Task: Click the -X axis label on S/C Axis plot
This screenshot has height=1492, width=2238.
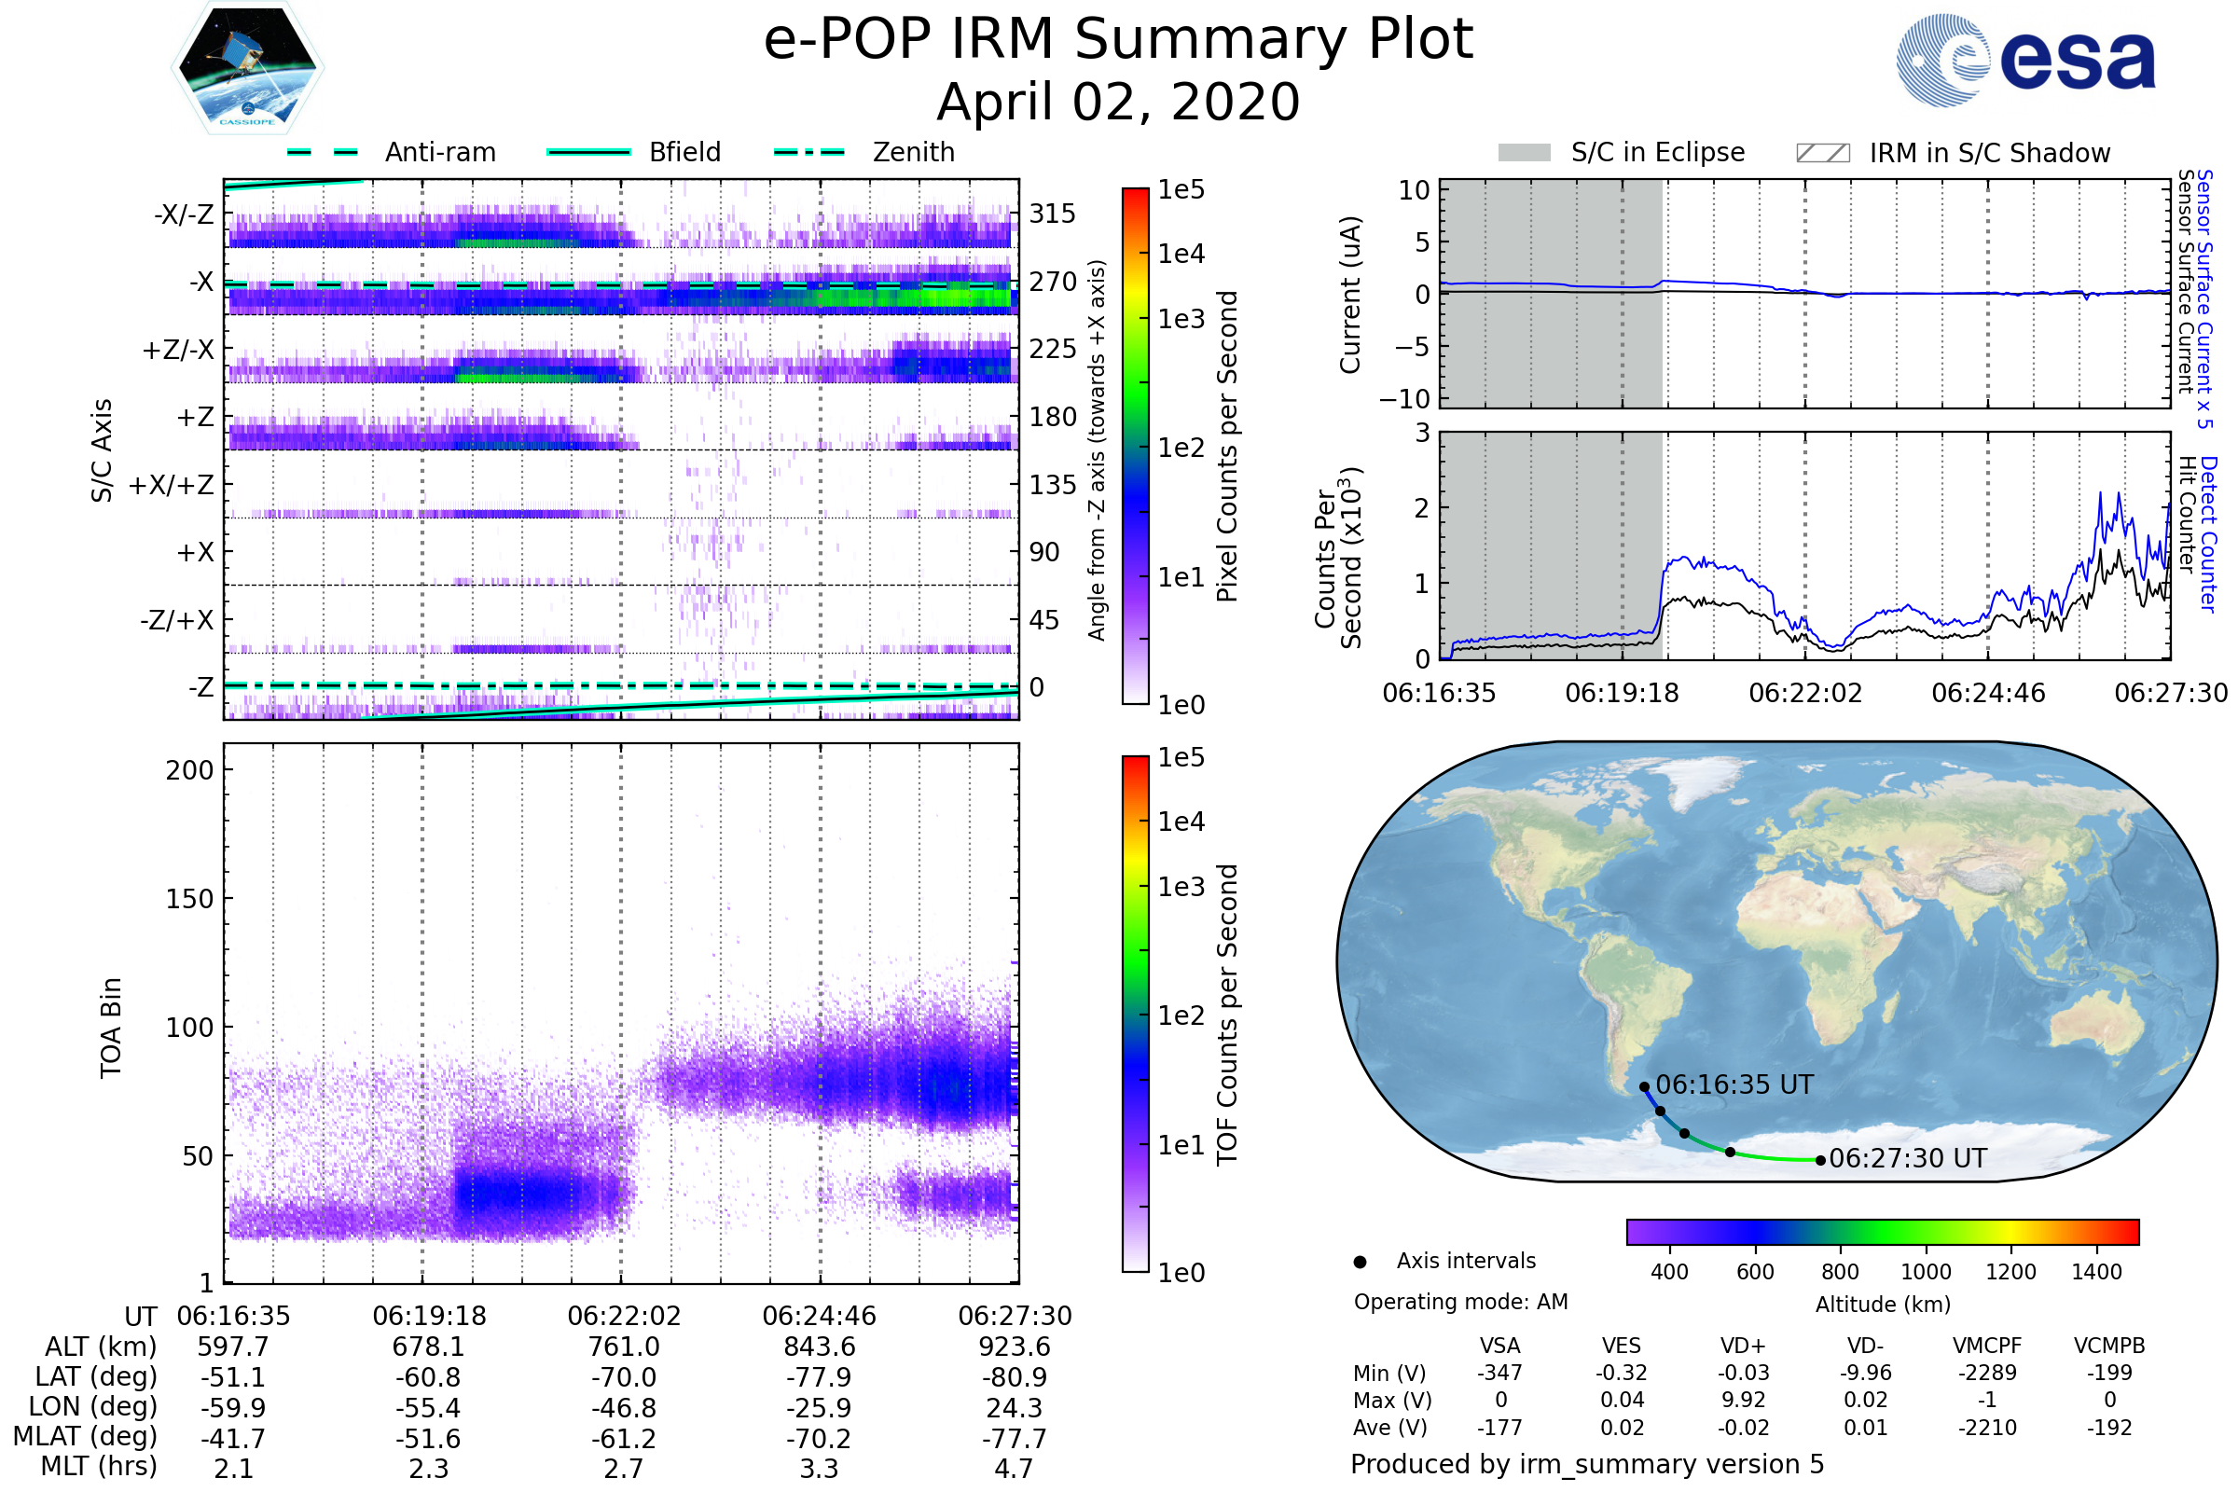Action: [x=201, y=283]
